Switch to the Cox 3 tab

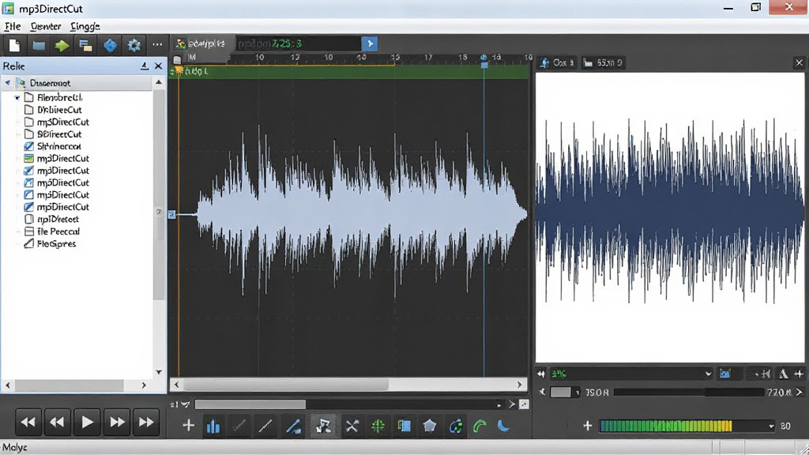557,62
